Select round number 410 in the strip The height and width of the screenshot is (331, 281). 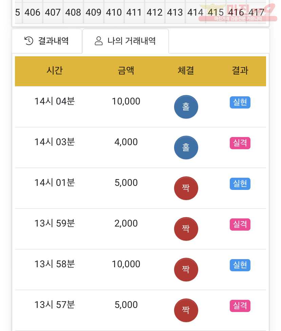(x=114, y=13)
